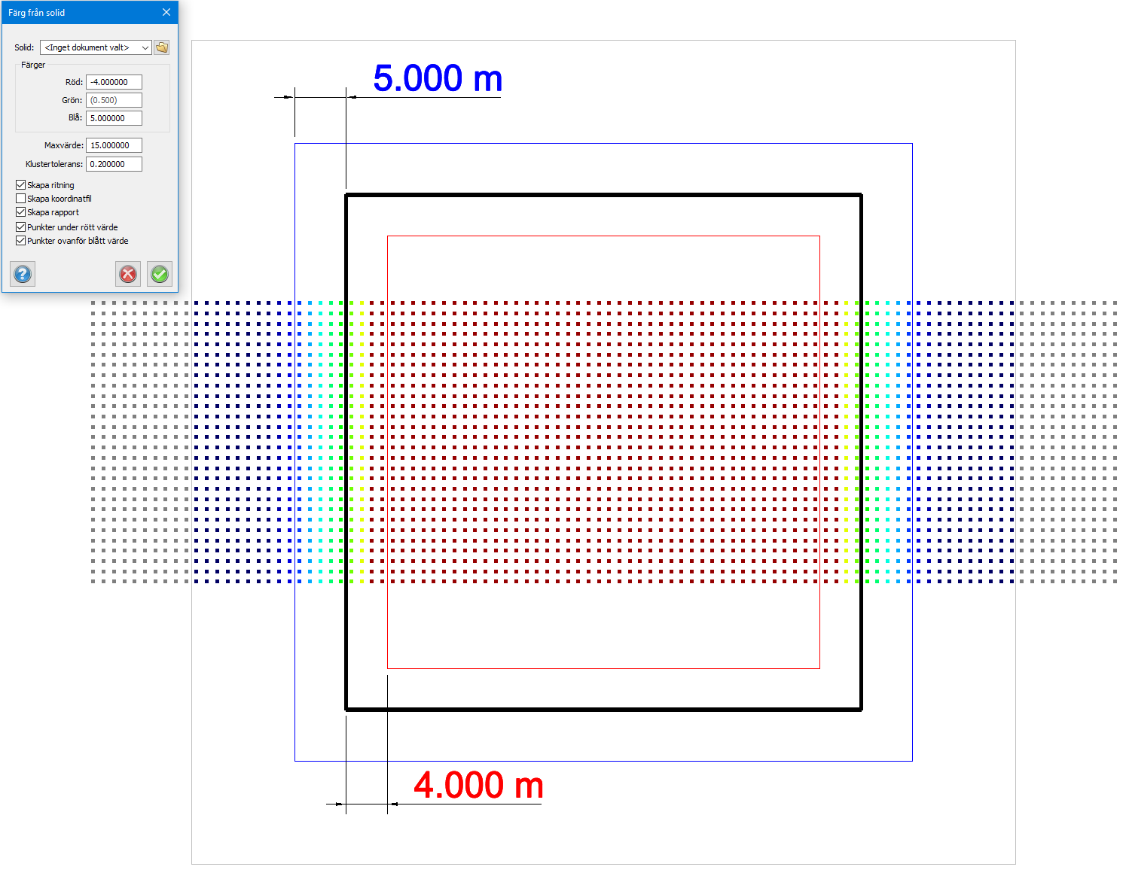Toggle Punkter under rött värde checkbox
The height and width of the screenshot is (879, 1126).
[x=21, y=227]
